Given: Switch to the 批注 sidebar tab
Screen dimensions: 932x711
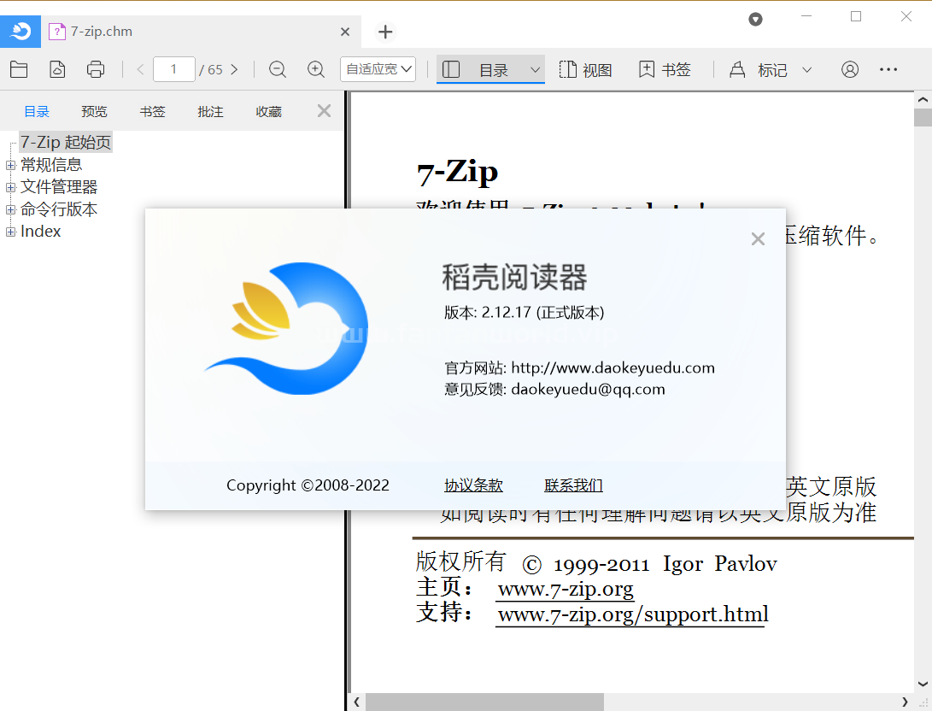Looking at the screenshot, I should click(210, 111).
